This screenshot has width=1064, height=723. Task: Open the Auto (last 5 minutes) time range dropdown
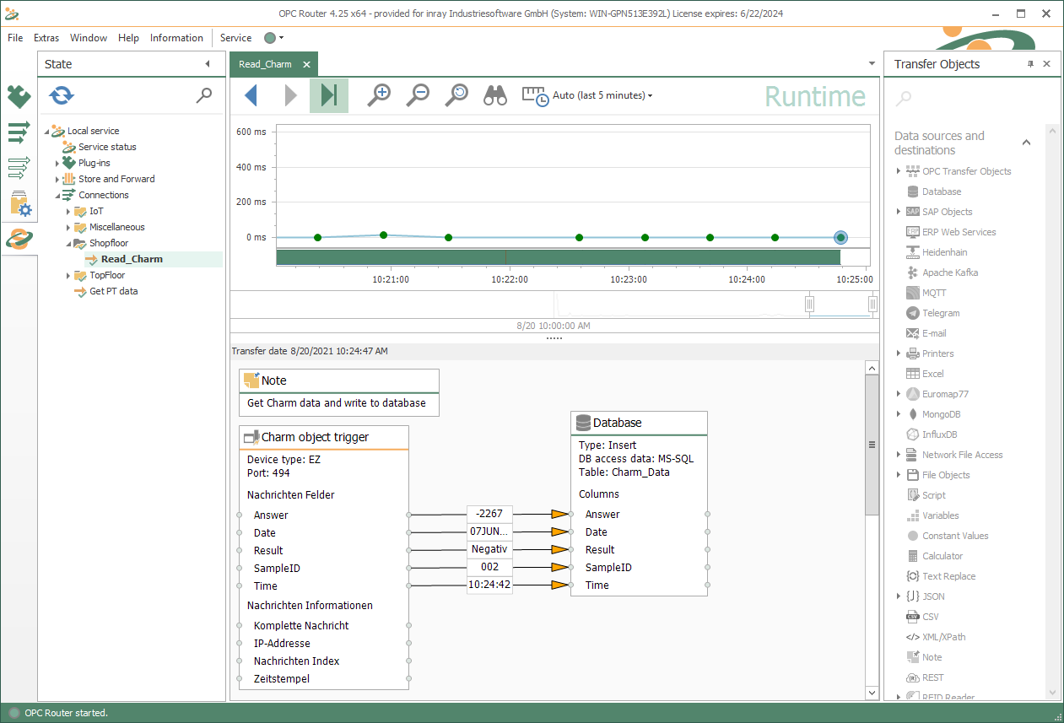coord(602,96)
